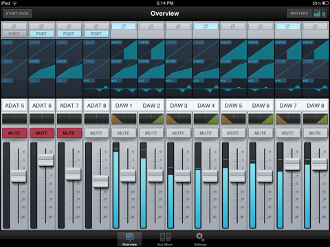Open the MASTERS section
330x247 pixels.
click(307, 14)
